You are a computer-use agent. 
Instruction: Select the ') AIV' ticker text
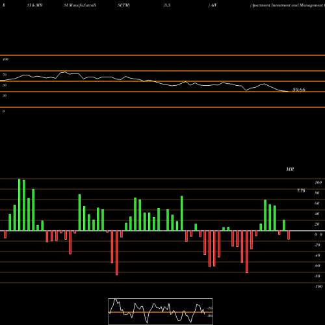point(213,5)
